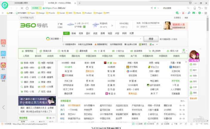Viewport: 210px width, 129px height.
Task: Open the 下载 downloads status bar item
Action: (x=175, y=124)
